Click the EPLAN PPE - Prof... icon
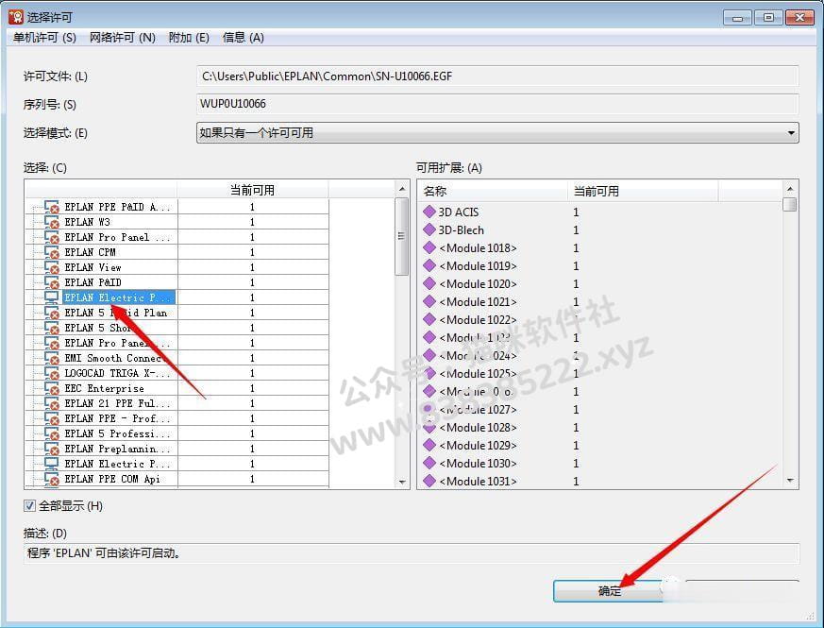This screenshot has width=824, height=628. tap(52, 418)
